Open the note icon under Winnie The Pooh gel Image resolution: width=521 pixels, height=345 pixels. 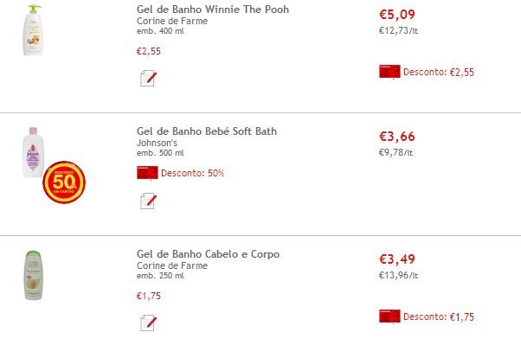[x=148, y=78]
